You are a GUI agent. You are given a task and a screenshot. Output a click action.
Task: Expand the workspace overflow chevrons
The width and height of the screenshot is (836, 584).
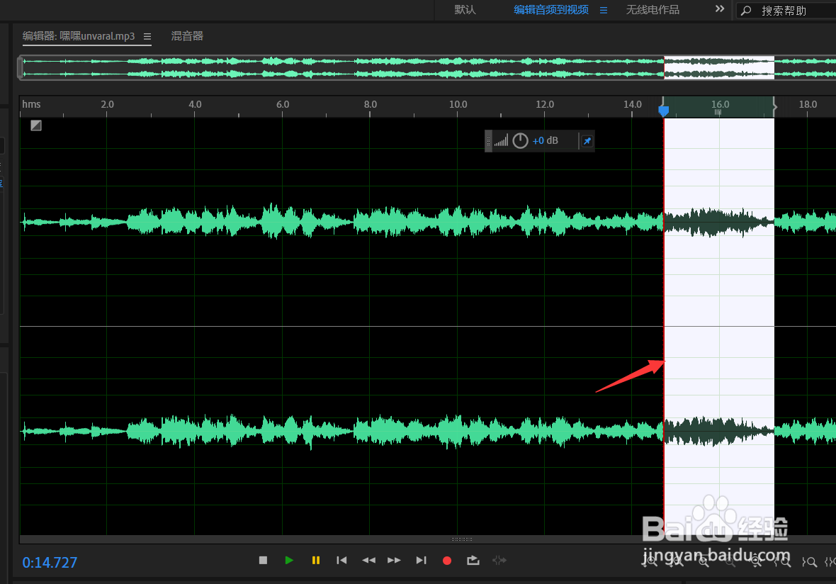(720, 9)
